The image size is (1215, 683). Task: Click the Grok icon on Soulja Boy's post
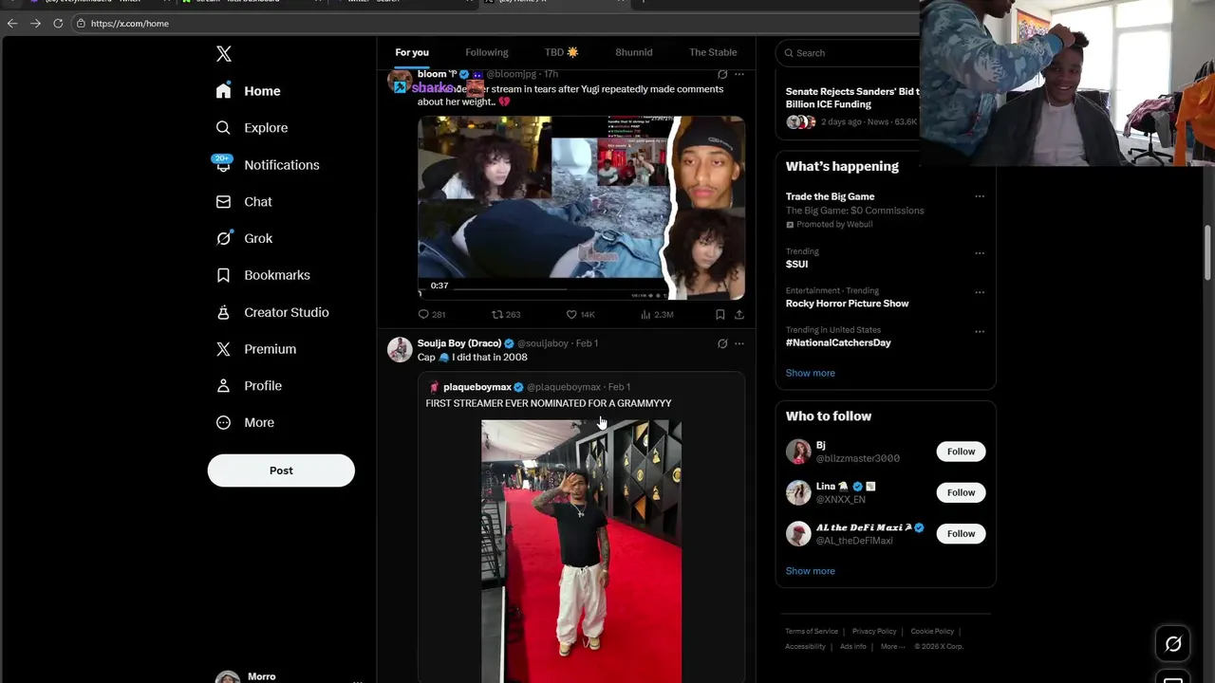coord(722,343)
